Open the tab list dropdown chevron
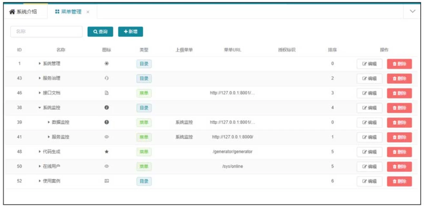This screenshot has width=425, height=209. coord(412,11)
